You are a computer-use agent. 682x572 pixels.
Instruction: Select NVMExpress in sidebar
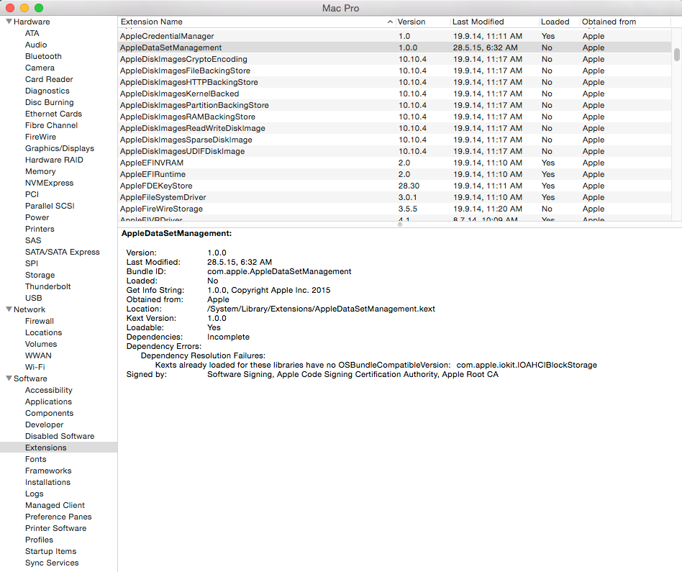[49, 183]
